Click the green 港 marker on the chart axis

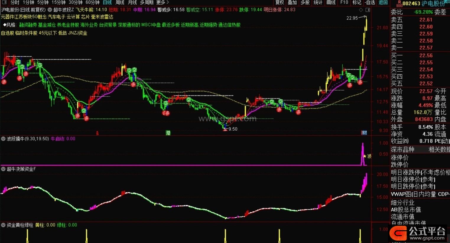click(x=168, y=133)
